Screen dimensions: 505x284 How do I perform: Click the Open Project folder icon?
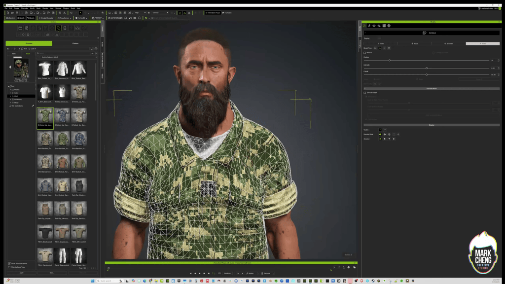click(12, 13)
